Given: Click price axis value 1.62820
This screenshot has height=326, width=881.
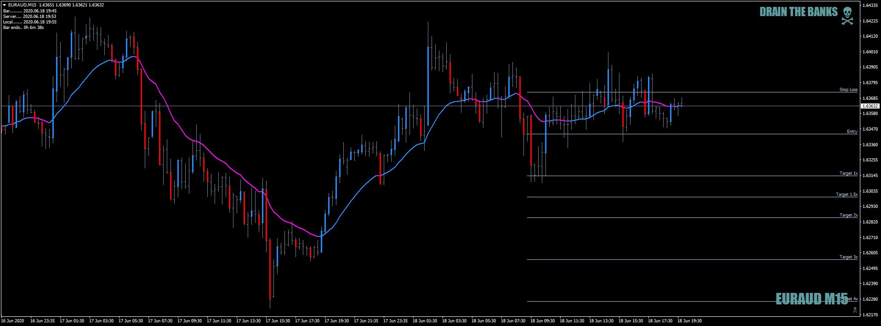Looking at the screenshot, I should tap(871, 222).
